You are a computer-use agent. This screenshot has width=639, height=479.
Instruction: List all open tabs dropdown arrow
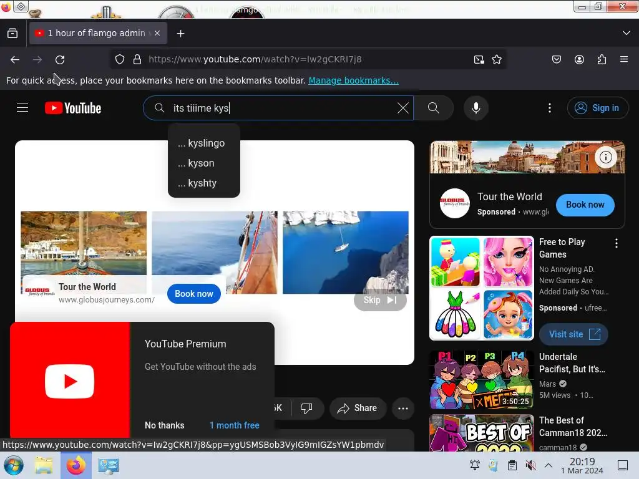pyautogui.click(x=627, y=33)
